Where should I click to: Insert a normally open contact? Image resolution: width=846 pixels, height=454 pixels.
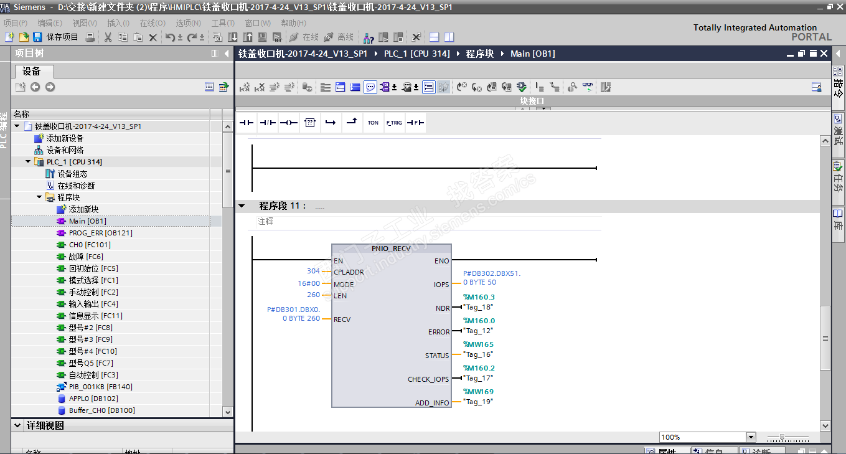tap(247, 123)
